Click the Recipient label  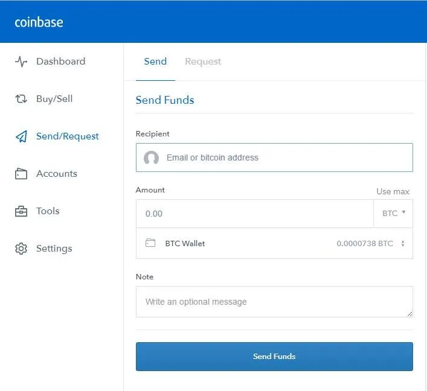click(x=152, y=134)
